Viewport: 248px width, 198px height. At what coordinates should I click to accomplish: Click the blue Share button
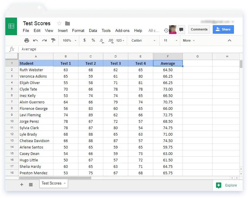[x=223, y=30]
